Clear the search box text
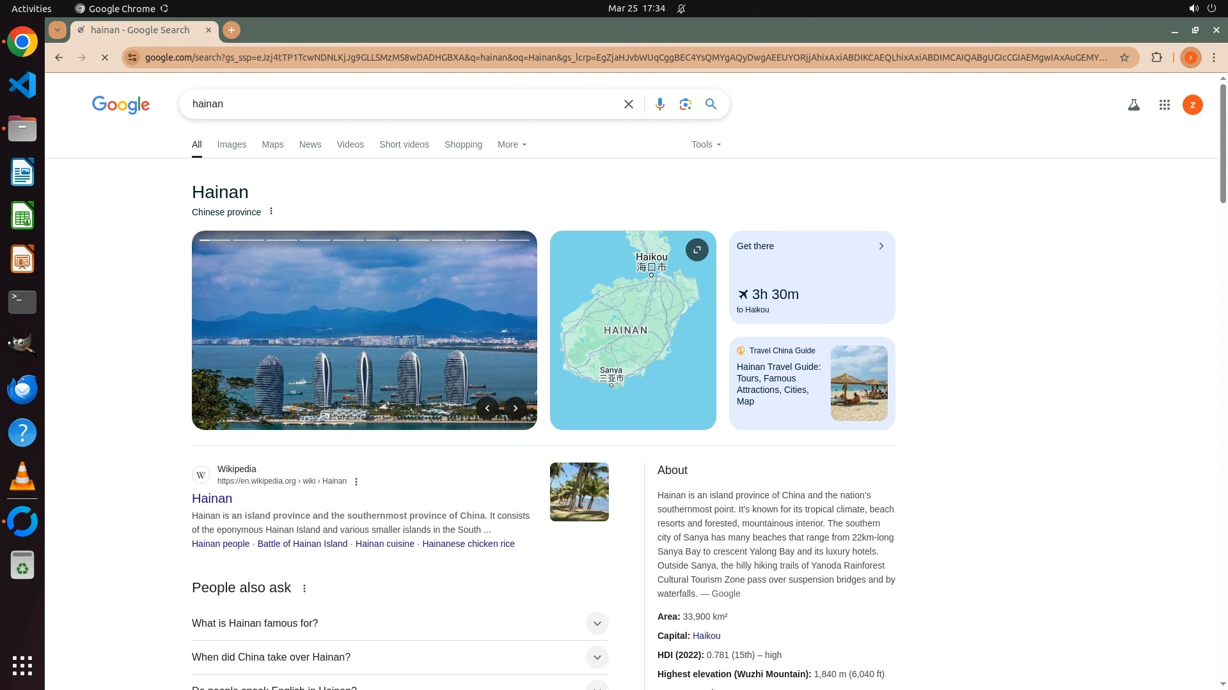Screen dimensions: 1228x690 [628, 104]
